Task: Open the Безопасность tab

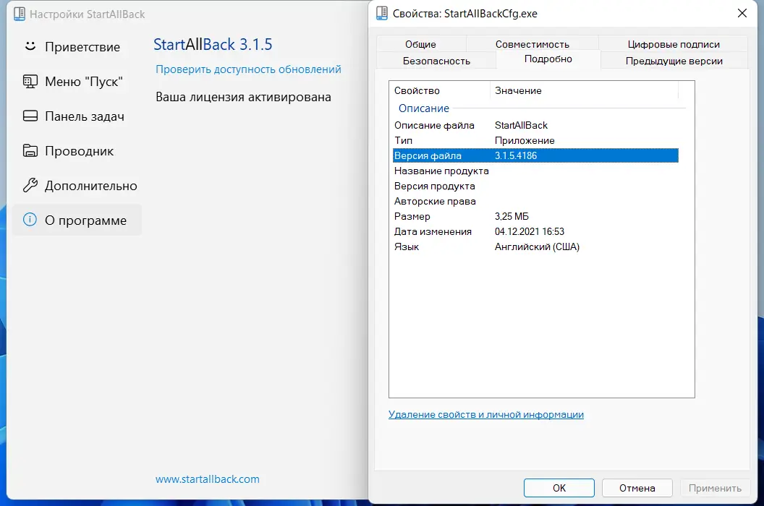Action: tap(436, 61)
